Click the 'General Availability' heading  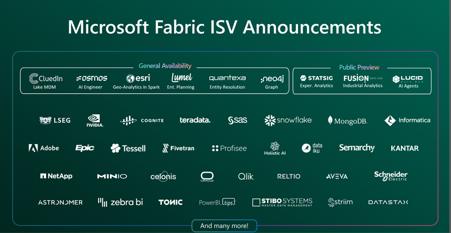coord(165,66)
